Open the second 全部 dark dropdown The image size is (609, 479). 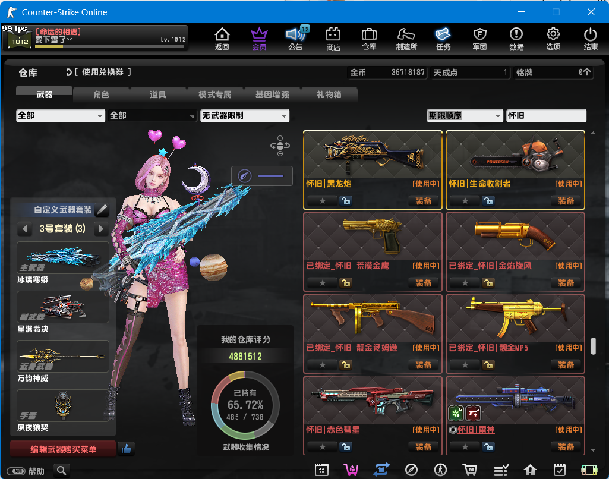click(152, 116)
